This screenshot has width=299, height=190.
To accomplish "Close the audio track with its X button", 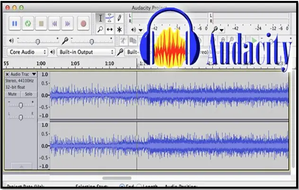I will pos(7,74).
